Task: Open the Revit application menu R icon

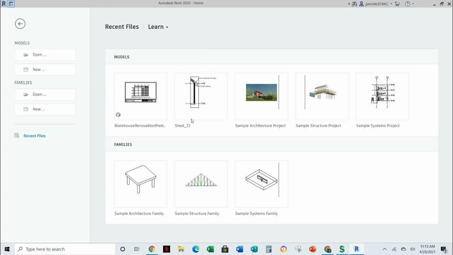Action: point(4,4)
